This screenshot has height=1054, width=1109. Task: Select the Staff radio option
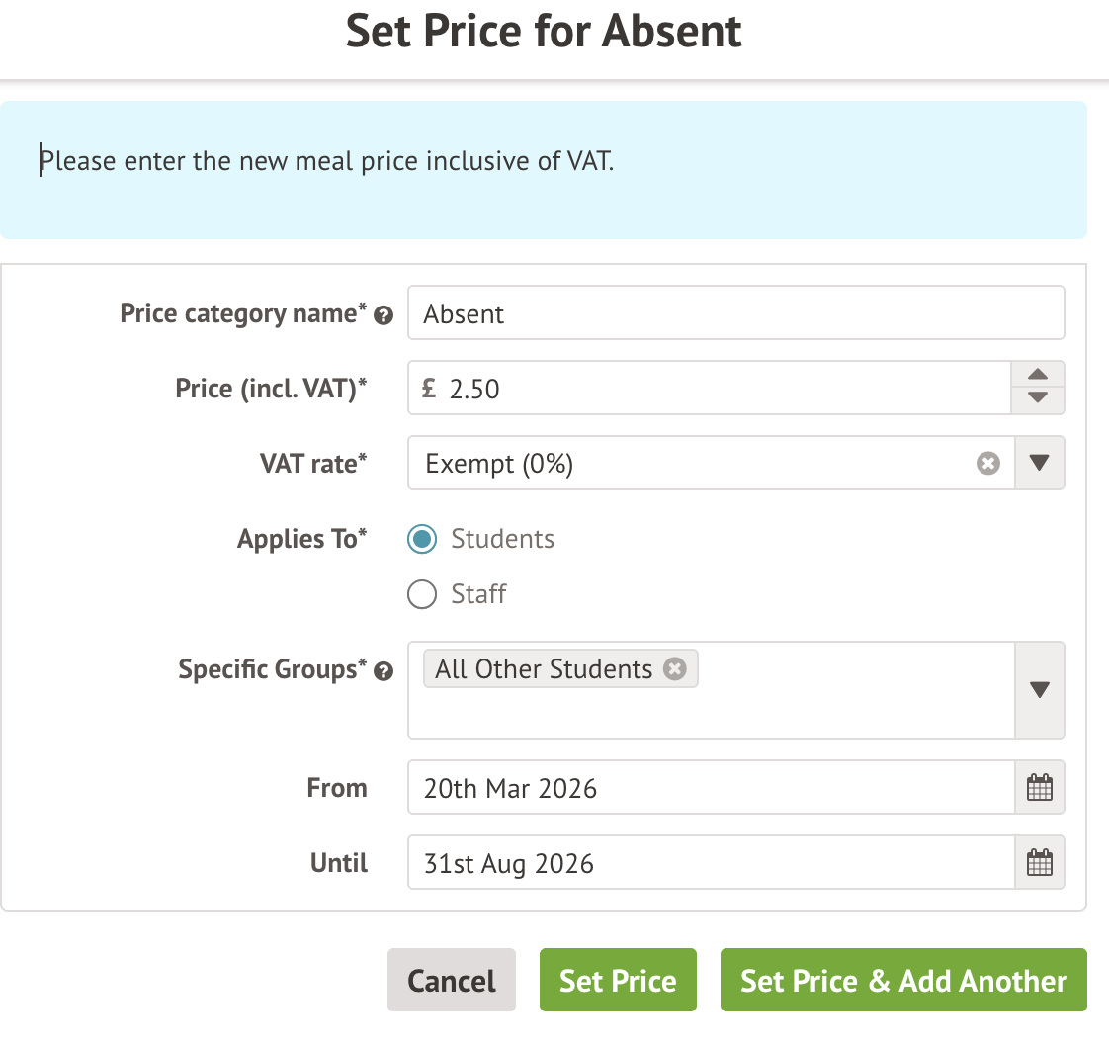tap(422, 594)
